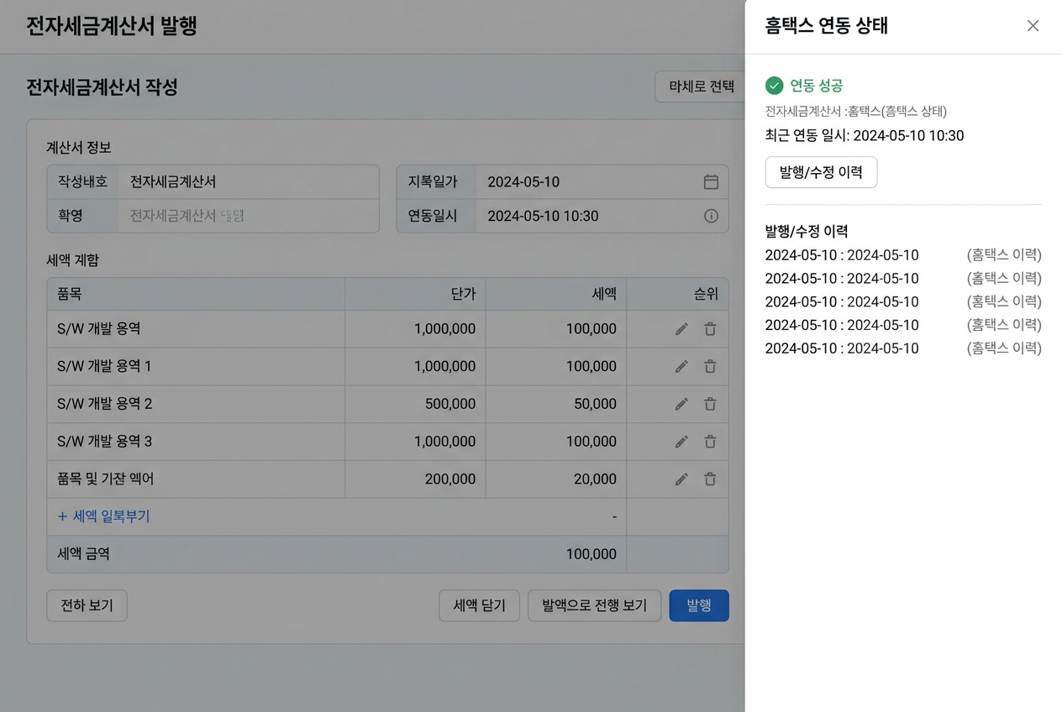Click the 200,000 unit price cell
Screen dimensions: 1062x712
415,479
